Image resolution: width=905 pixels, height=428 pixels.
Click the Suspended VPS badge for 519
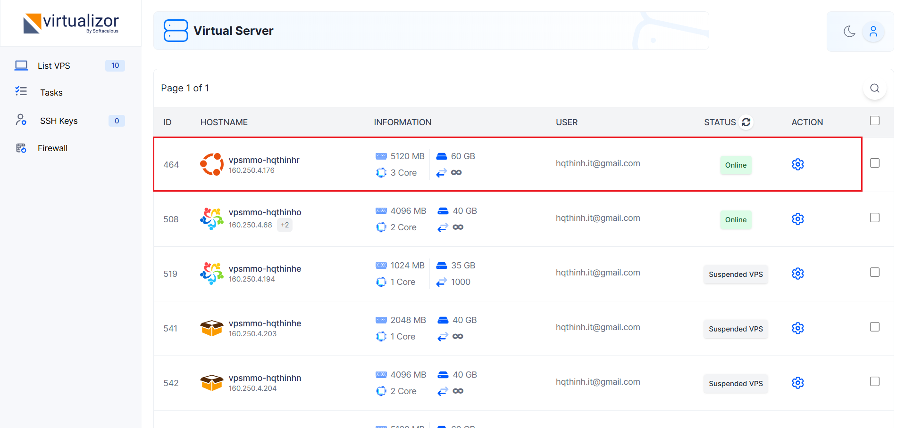click(735, 275)
